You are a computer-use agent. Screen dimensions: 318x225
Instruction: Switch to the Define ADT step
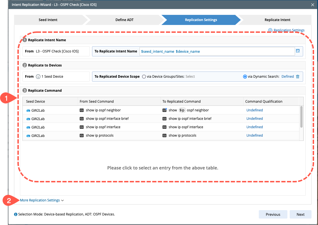pyautogui.click(x=125, y=20)
